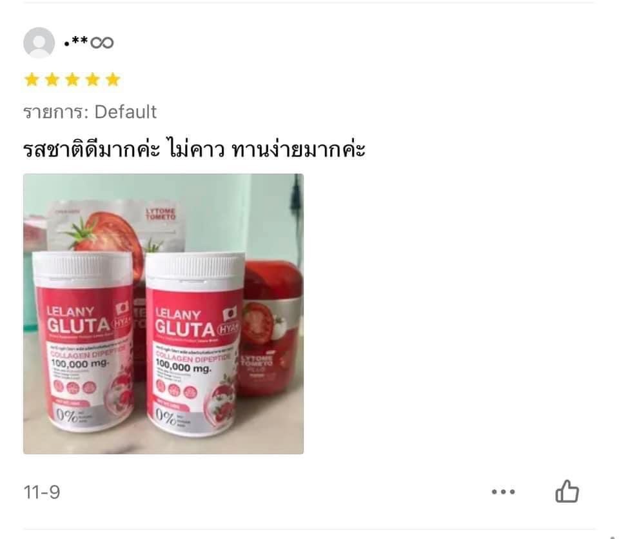This screenshot has width=619, height=539.
Task: Select the fifth yellow rating star
Action: click(x=113, y=79)
